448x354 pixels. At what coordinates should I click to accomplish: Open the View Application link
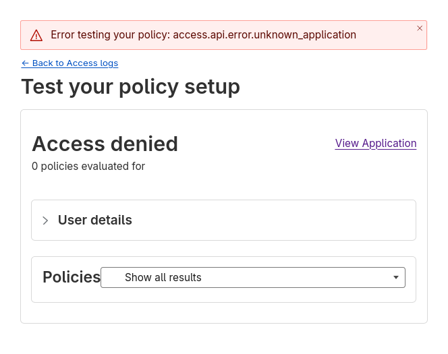tap(376, 143)
